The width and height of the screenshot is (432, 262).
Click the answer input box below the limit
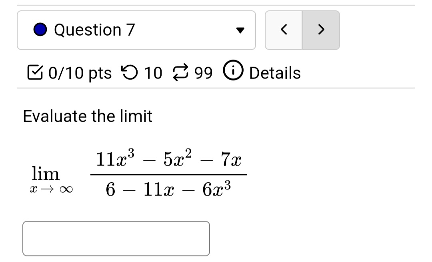[x=117, y=238]
